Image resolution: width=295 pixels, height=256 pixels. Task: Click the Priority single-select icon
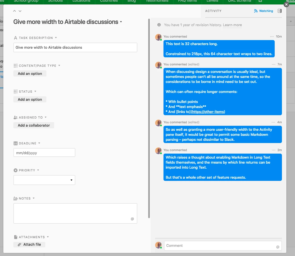pos(16,170)
